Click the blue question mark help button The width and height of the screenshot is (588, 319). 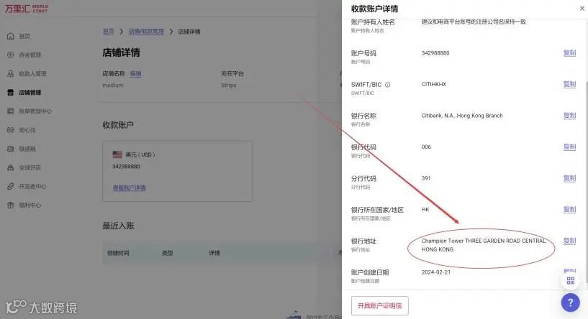(x=571, y=302)
